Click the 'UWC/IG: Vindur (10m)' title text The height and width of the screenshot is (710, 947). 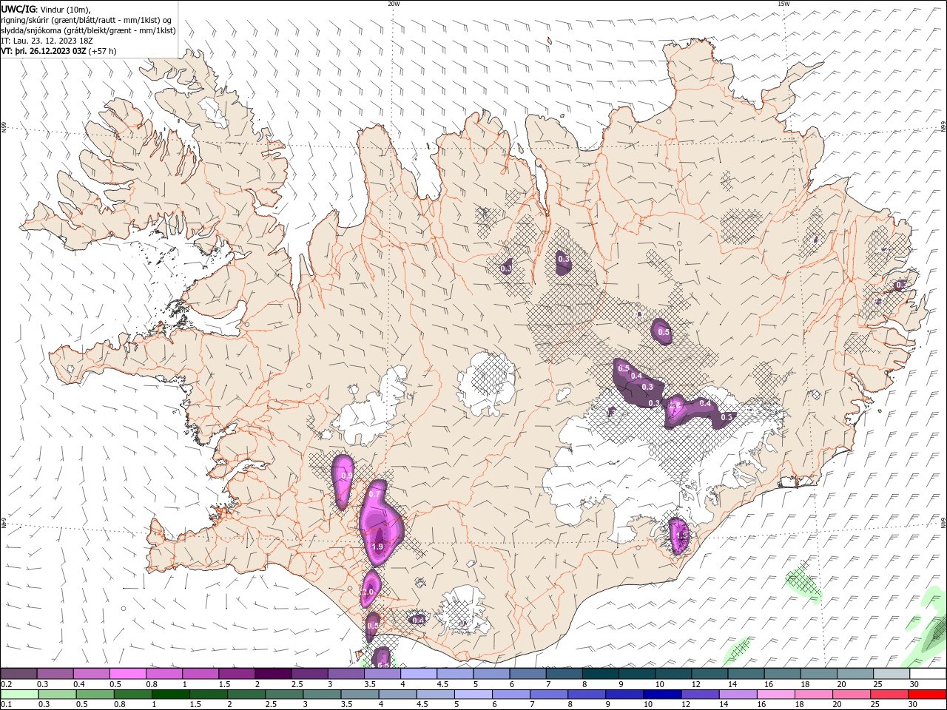(x=45, y=8)
